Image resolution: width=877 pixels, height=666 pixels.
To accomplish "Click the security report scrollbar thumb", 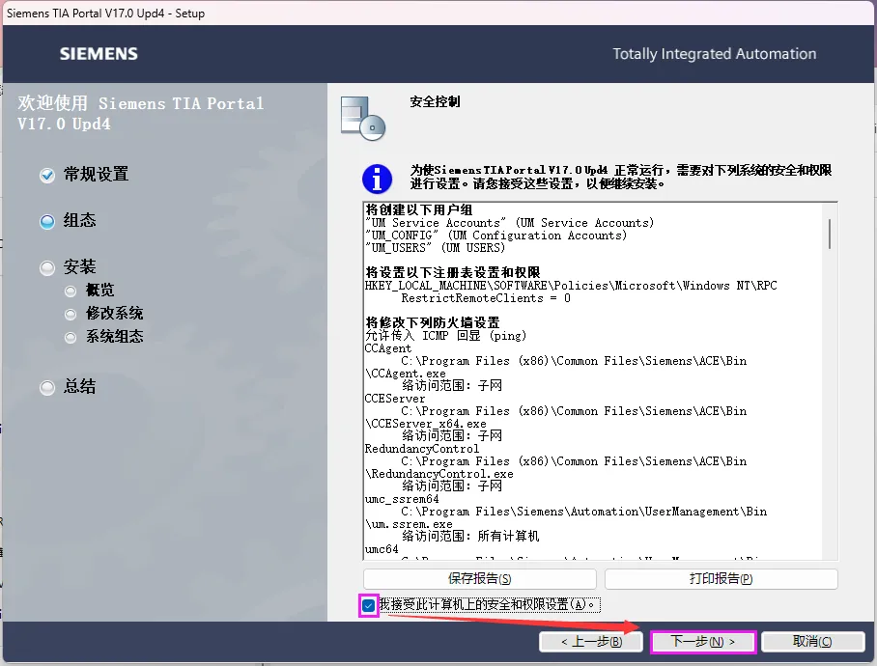I will click(830, 234).
